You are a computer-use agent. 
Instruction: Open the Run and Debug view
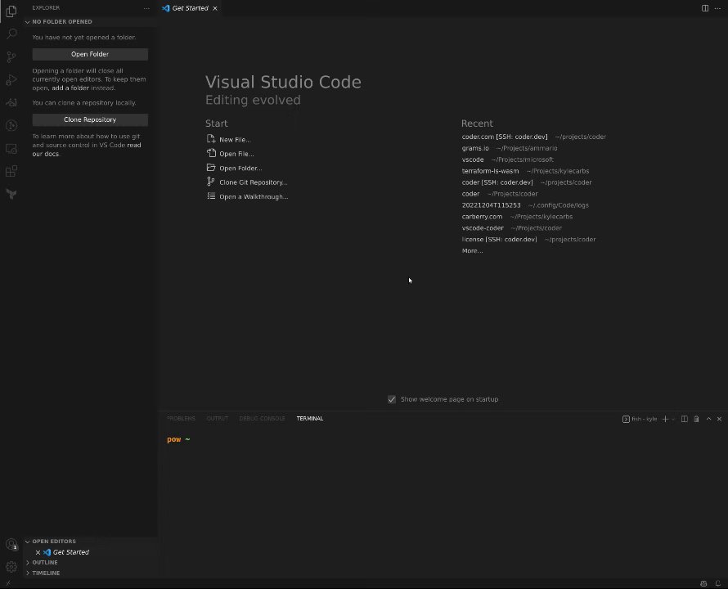11,79
